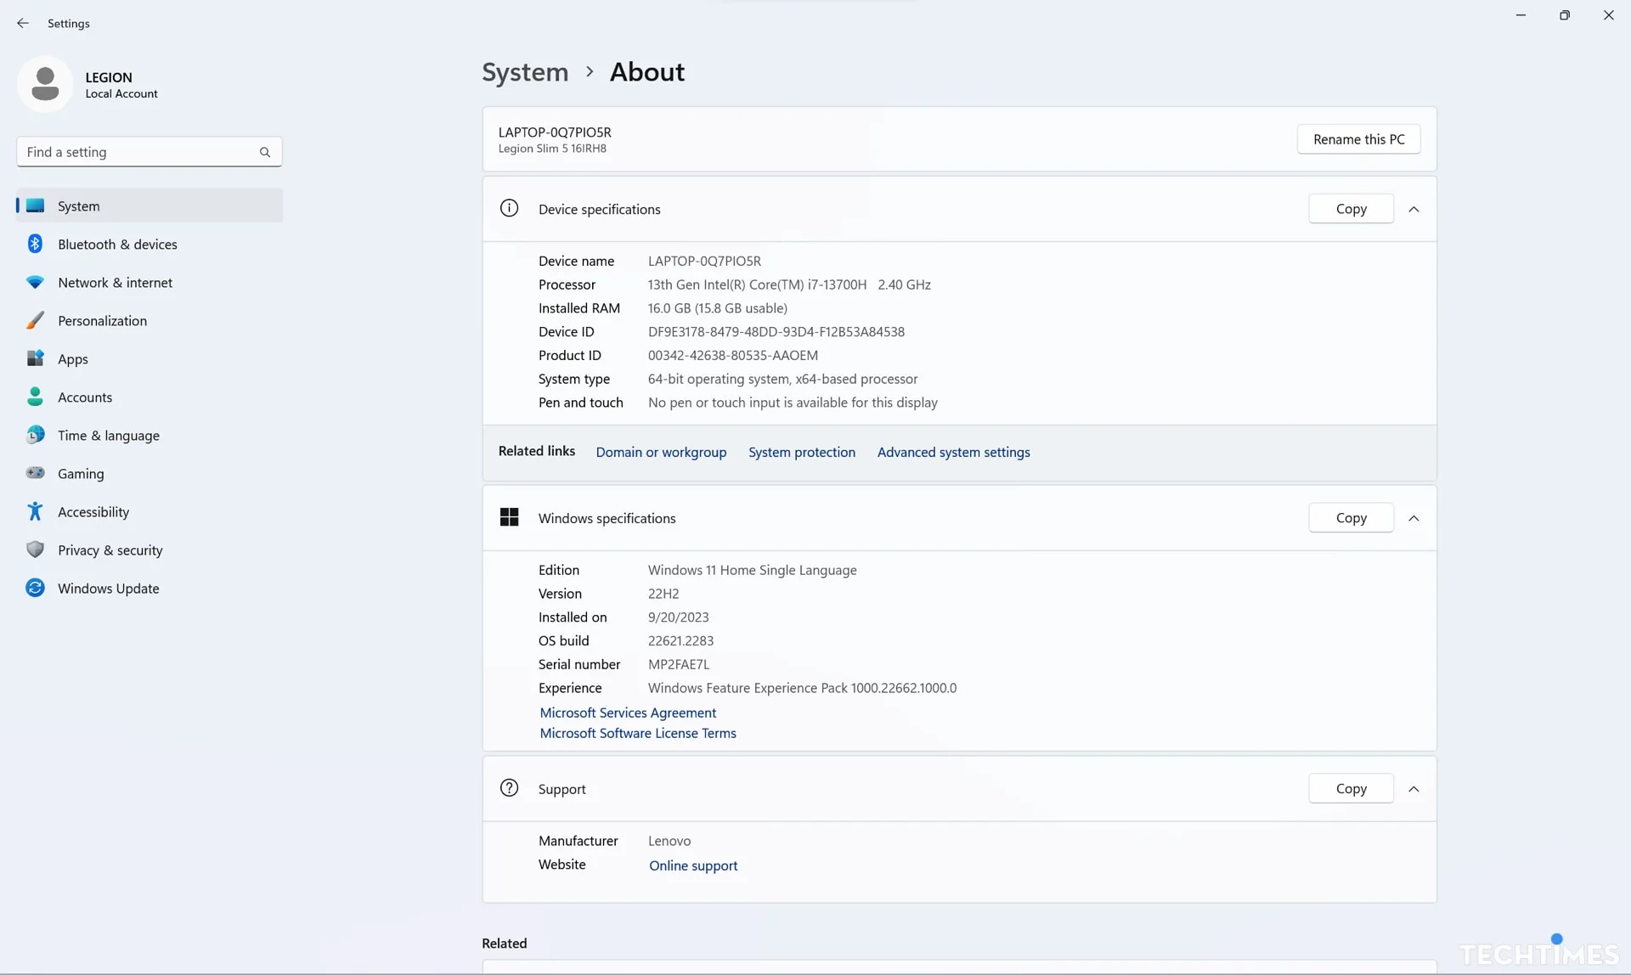
Task: Open Bluetooth & devices icon
Action: click(35, 244)
